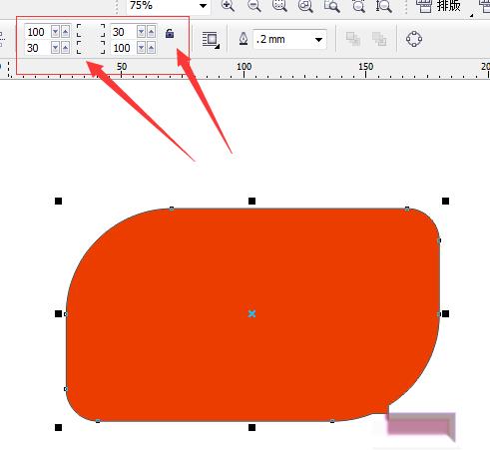490x451 pixels.
Task: Click the corner node on the bottom edge near the left
Action: (98, 421)
